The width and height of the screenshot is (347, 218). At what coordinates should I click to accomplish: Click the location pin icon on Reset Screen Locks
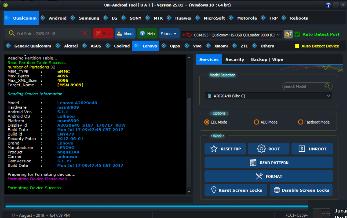pos(213,190)
